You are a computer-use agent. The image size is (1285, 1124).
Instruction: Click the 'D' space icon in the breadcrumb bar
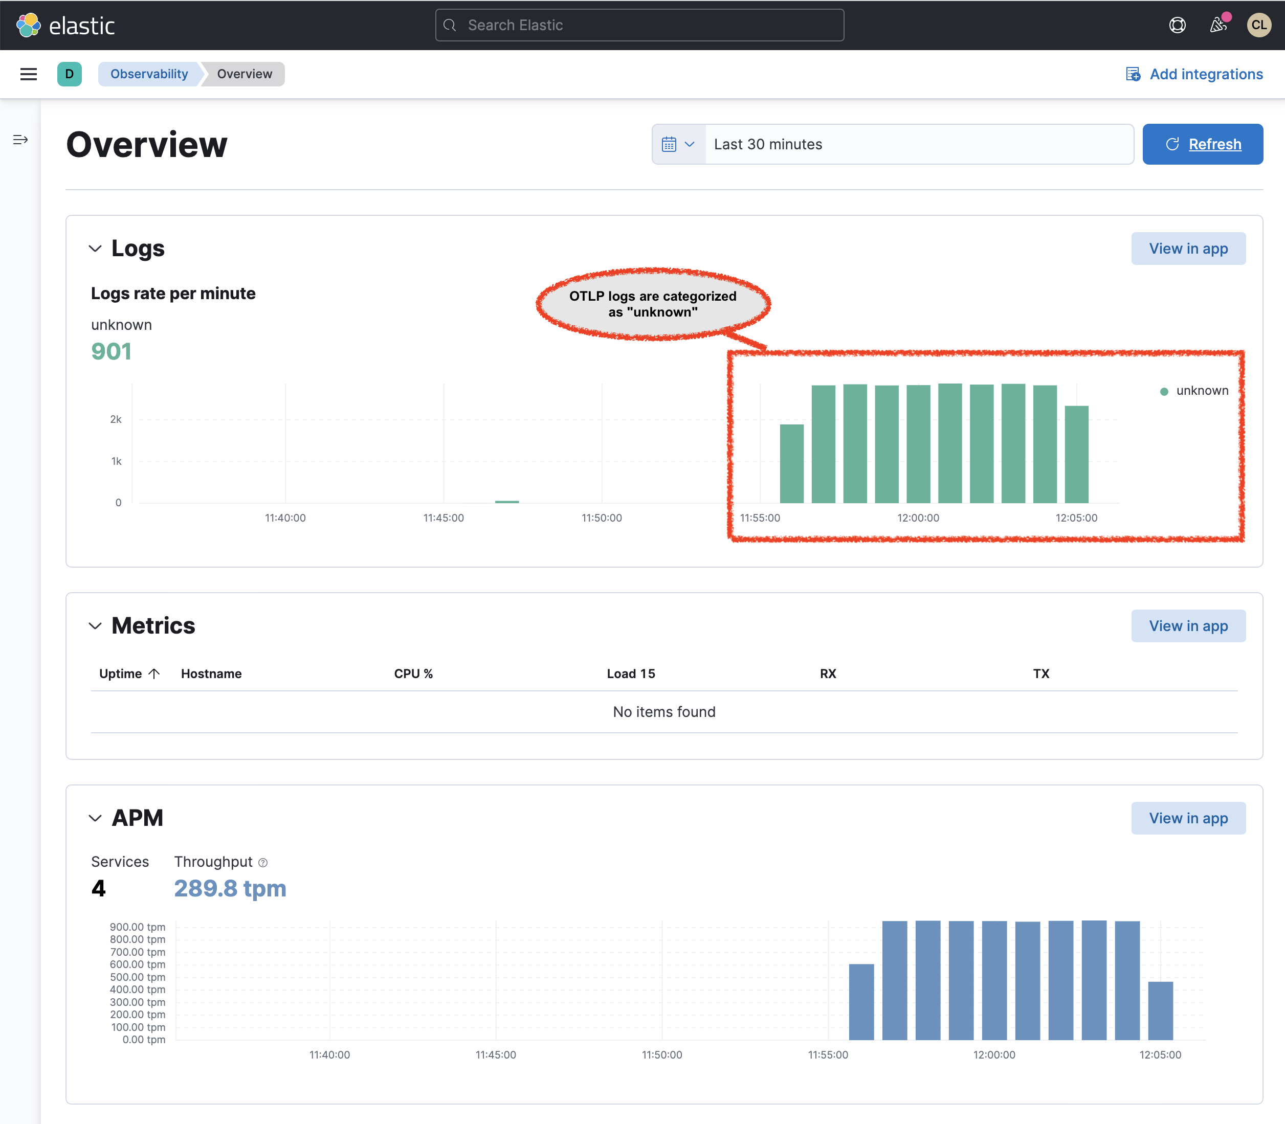tap(70, 74)
